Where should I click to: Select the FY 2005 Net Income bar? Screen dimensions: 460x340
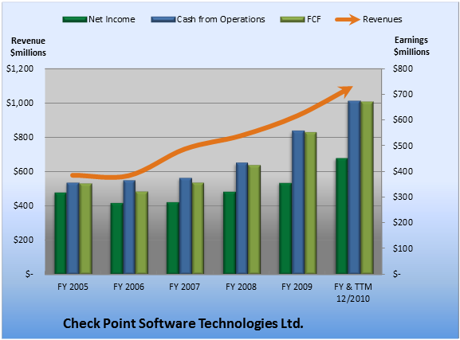point(61,233)
